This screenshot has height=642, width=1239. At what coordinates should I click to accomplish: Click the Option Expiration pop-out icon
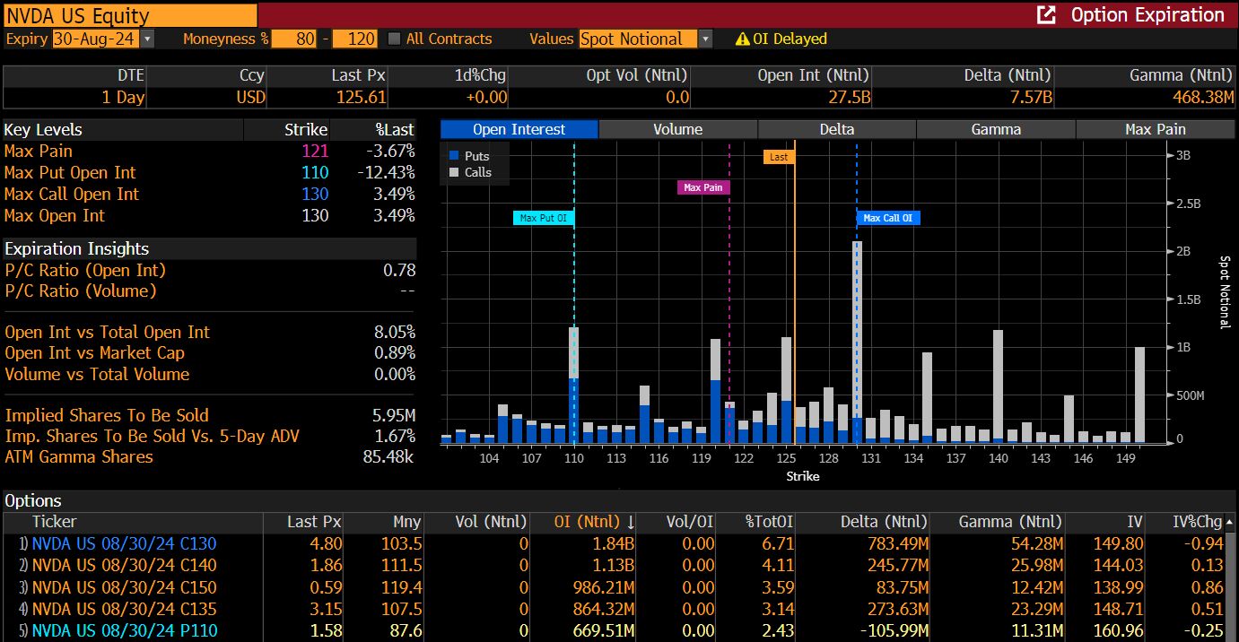(1046, 14)
